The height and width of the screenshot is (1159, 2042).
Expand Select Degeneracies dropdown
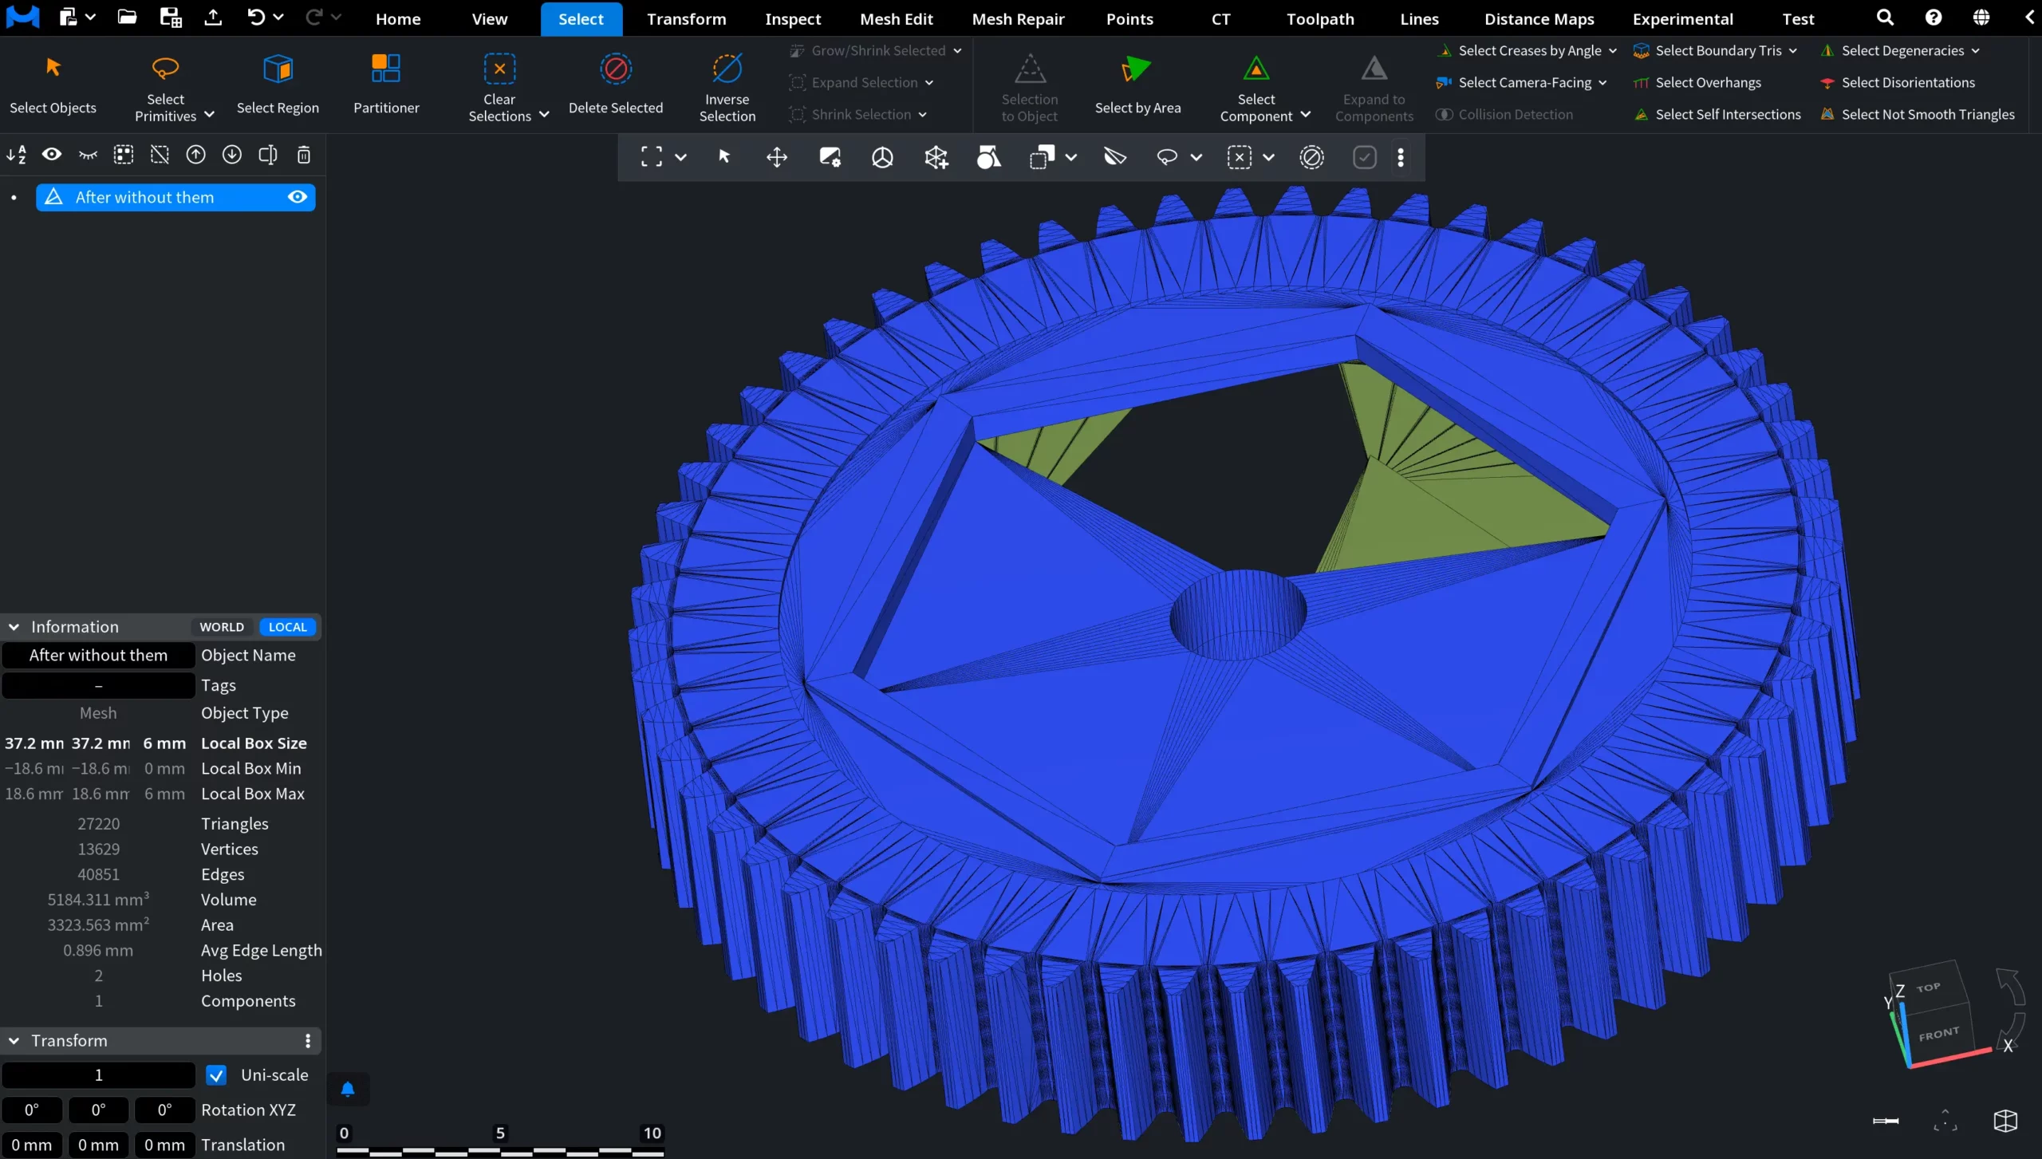[x=1975, y=50]
